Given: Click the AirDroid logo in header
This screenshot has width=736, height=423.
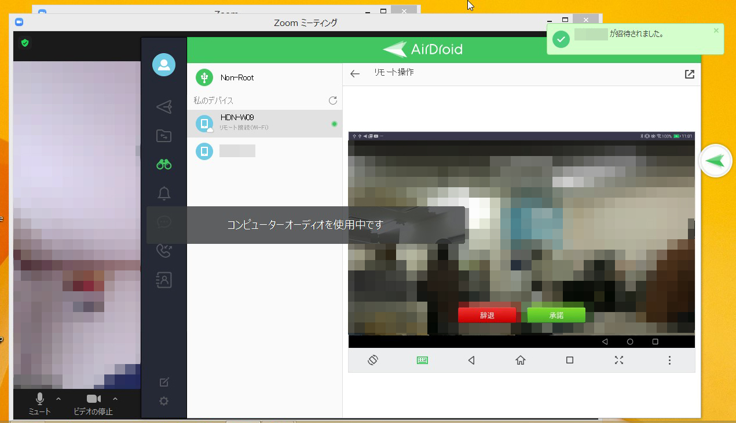Looking at the screenshot, I should (x=423, y=49).
